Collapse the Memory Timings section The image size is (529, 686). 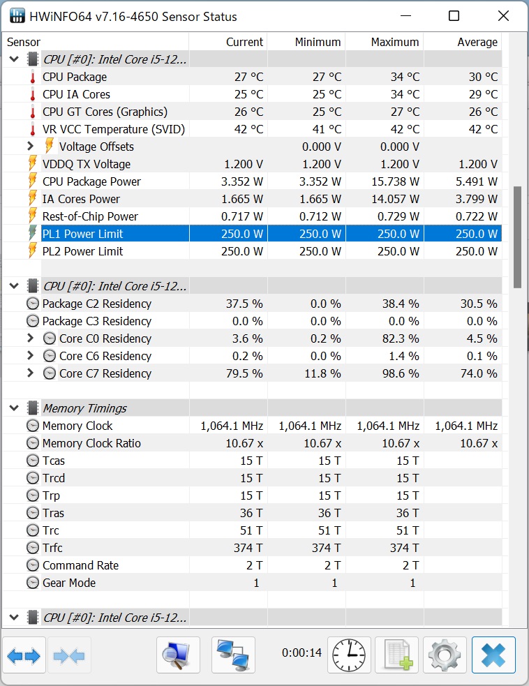pos(13,408)
